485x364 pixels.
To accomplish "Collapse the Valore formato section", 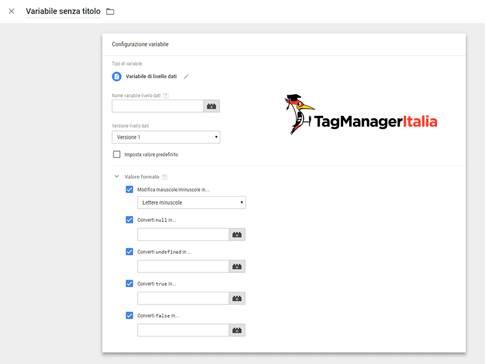I will (117, 177).
